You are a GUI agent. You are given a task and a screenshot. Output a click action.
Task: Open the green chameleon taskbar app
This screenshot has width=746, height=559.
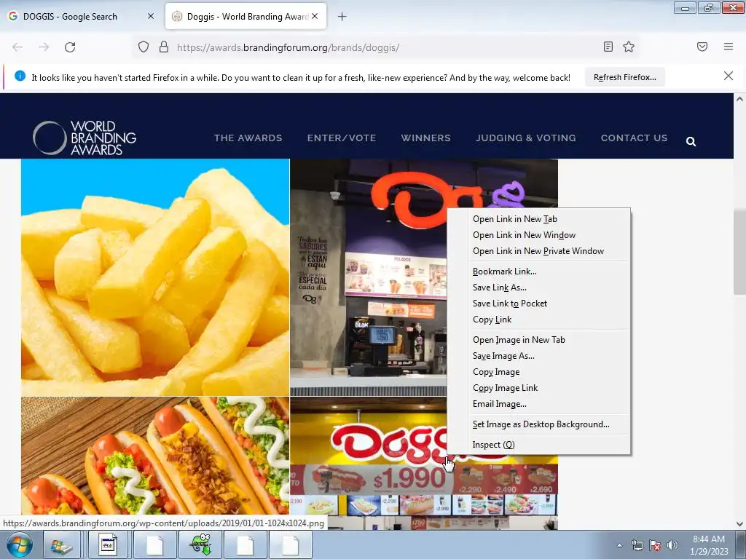(x=200, y=544)
